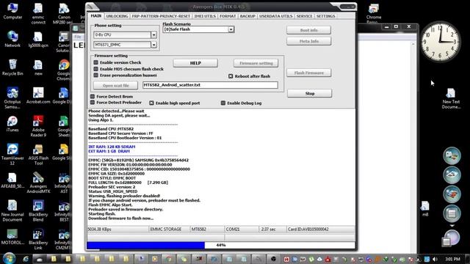Open the MOTOROLA desktop icon
The image size is (470, 264).
click(x=12, y=237)
